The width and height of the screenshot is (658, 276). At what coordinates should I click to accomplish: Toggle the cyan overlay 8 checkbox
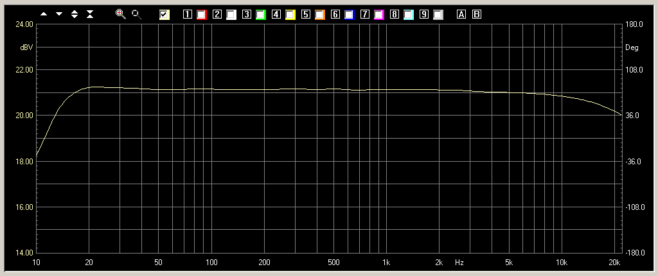(409, 15)
